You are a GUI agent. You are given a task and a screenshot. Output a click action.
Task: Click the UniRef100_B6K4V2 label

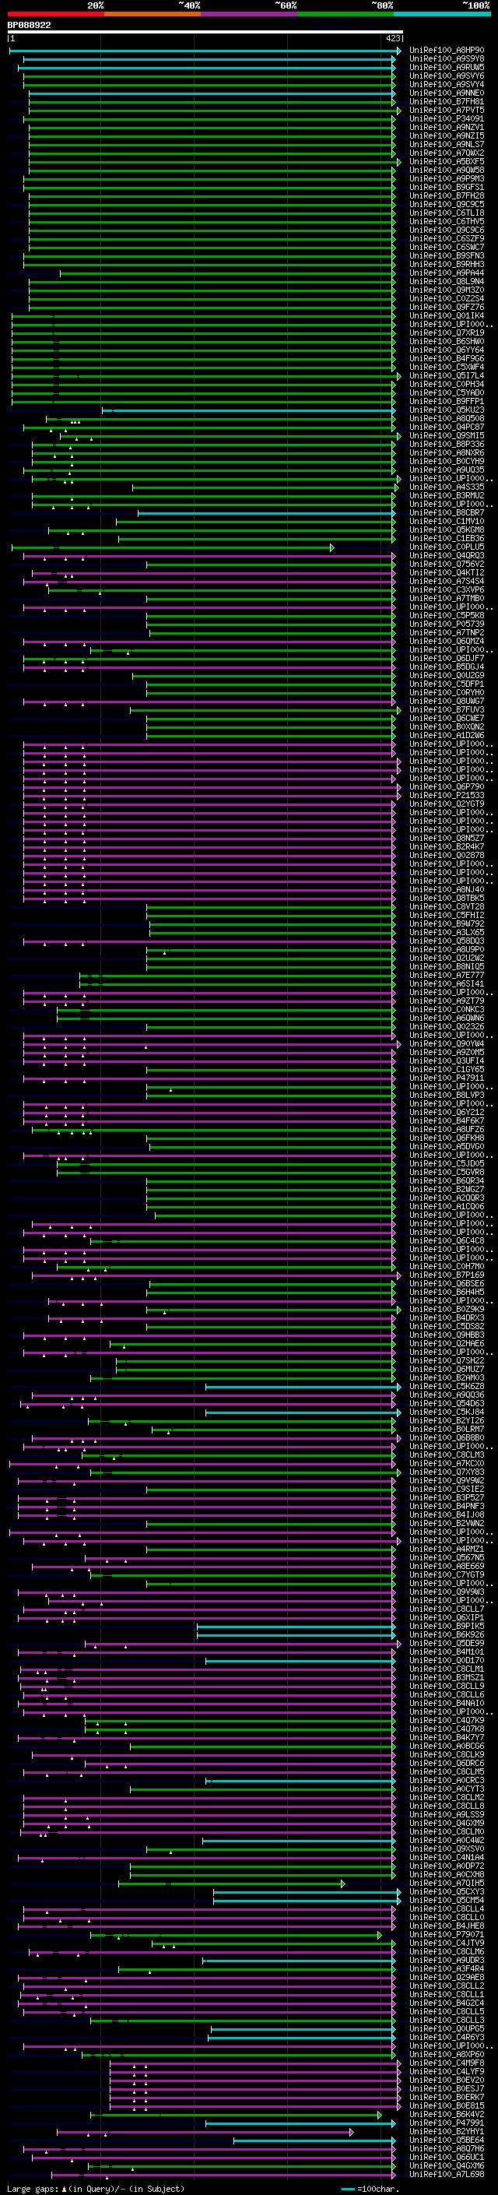446,2114
